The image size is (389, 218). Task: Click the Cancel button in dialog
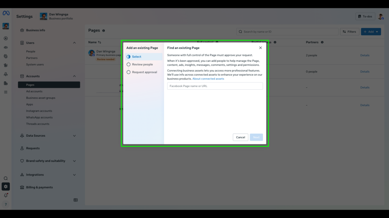240,137
